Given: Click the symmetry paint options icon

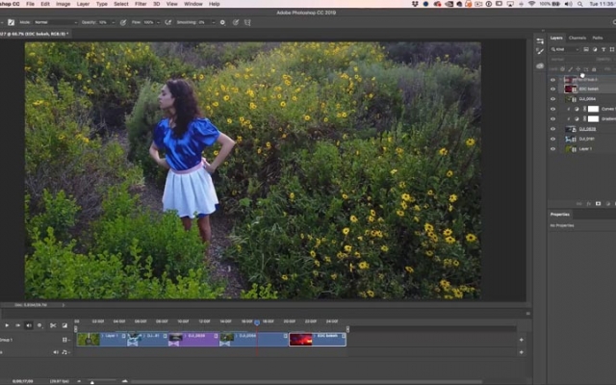Looking at the screenshot, I should [x=247, y=22].
